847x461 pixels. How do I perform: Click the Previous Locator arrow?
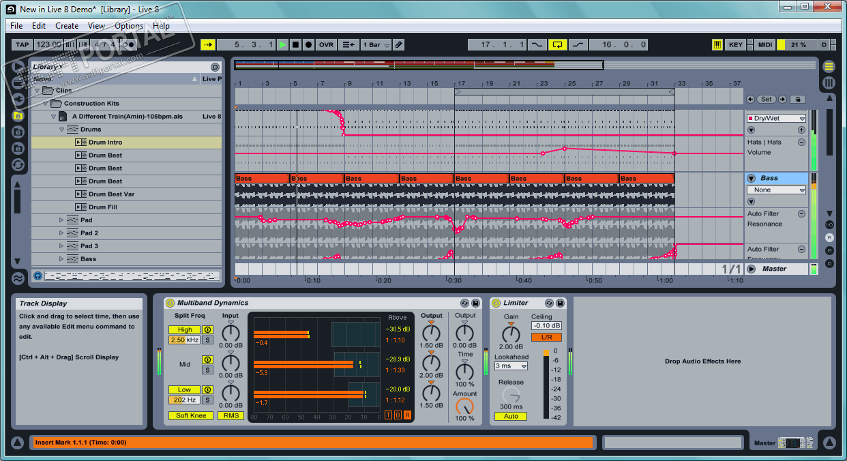[x=750, y=99]
